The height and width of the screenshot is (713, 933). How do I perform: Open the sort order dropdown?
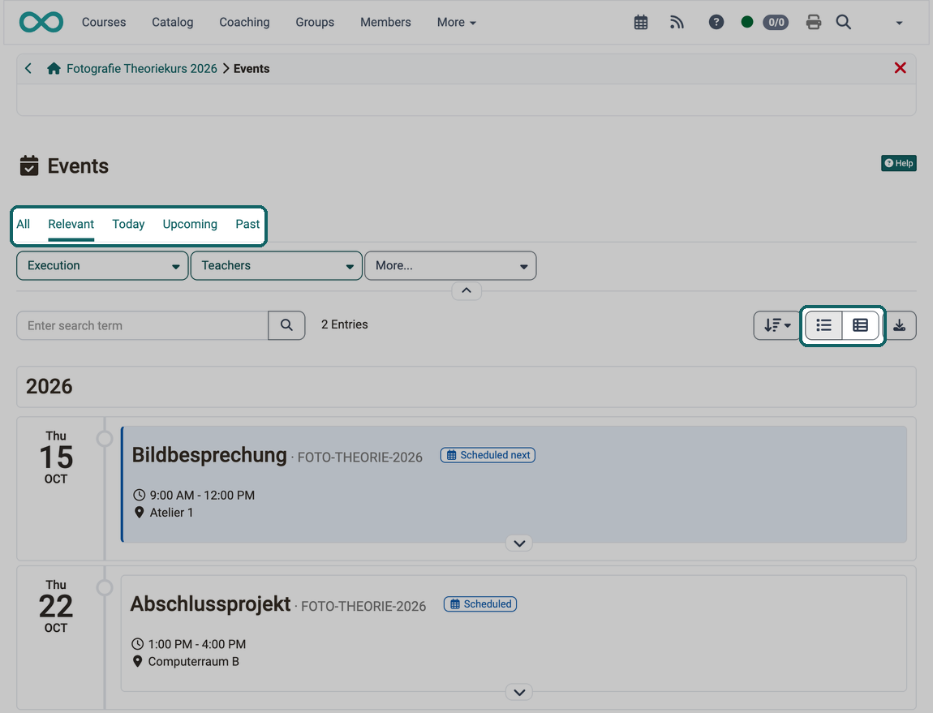[x=777, y=325]
